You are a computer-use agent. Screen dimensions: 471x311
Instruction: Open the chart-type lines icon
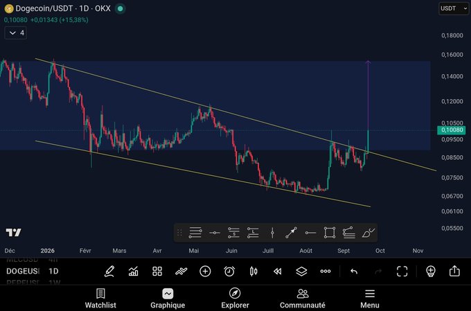(181, 272)
